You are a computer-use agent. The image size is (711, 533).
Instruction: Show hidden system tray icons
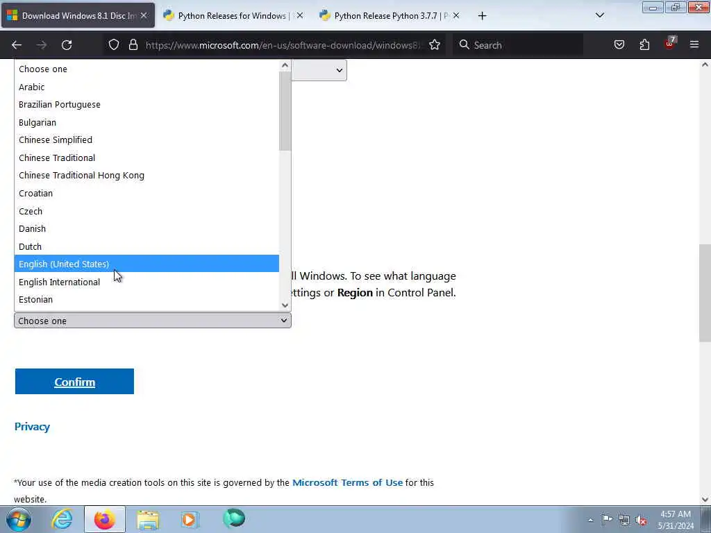coord(590,521)
